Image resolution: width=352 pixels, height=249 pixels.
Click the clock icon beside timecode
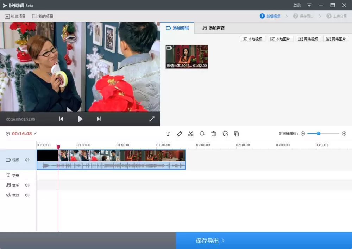click(x=8, y=134)
